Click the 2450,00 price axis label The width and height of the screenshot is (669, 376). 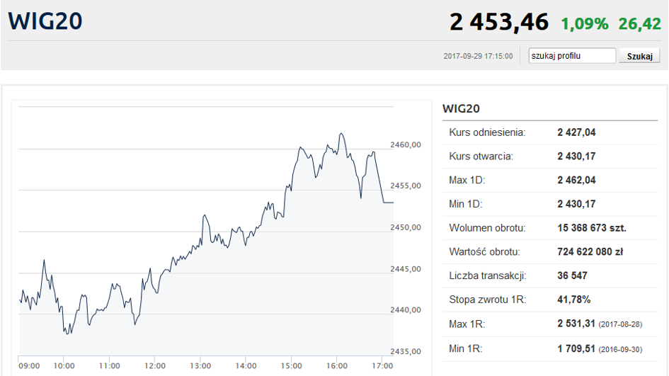tap(406, 227)
